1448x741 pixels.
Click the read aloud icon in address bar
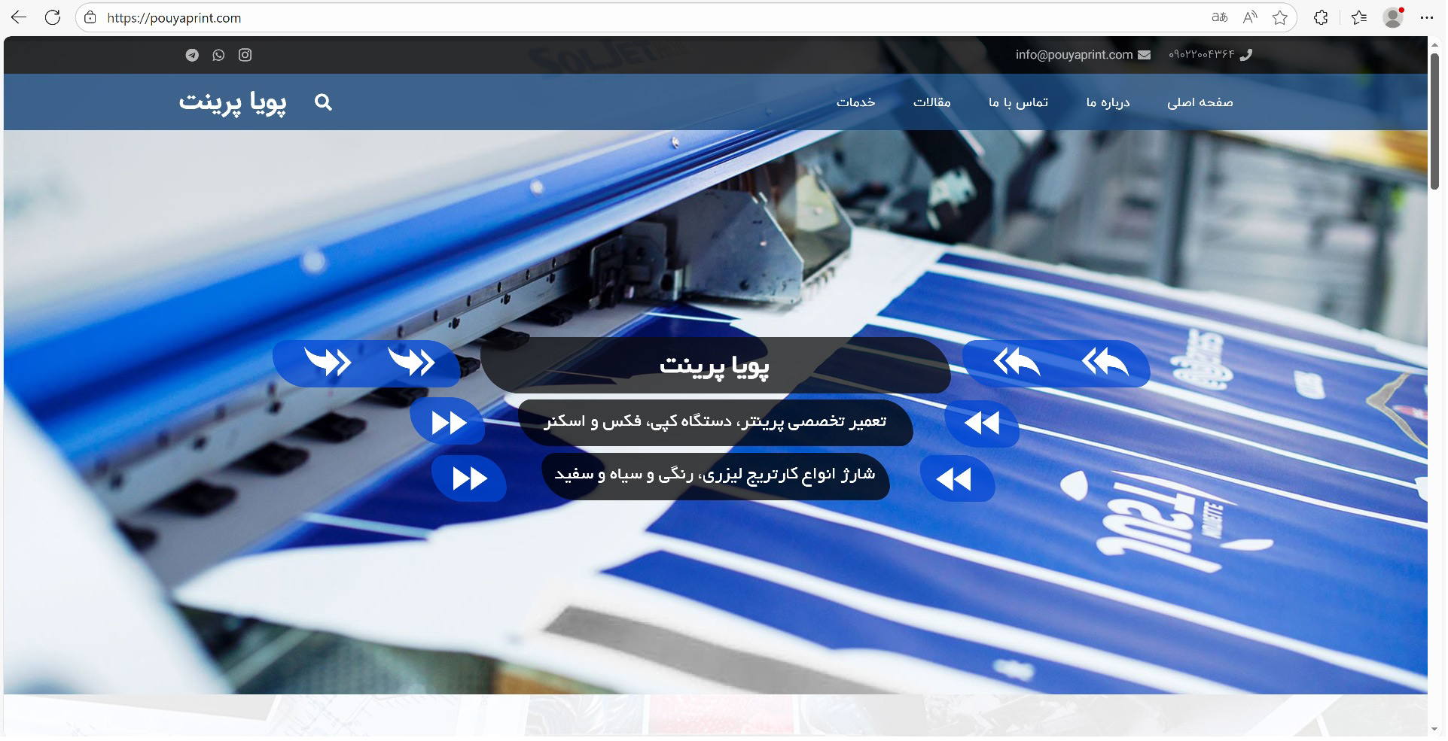coord(1249,17)
